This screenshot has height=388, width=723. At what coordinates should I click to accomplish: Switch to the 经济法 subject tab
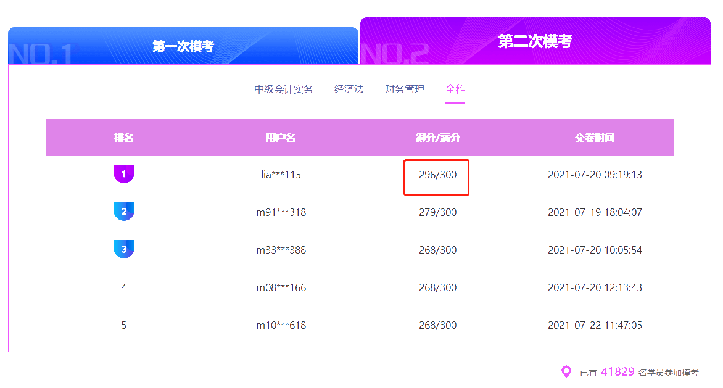click(349, 89)
